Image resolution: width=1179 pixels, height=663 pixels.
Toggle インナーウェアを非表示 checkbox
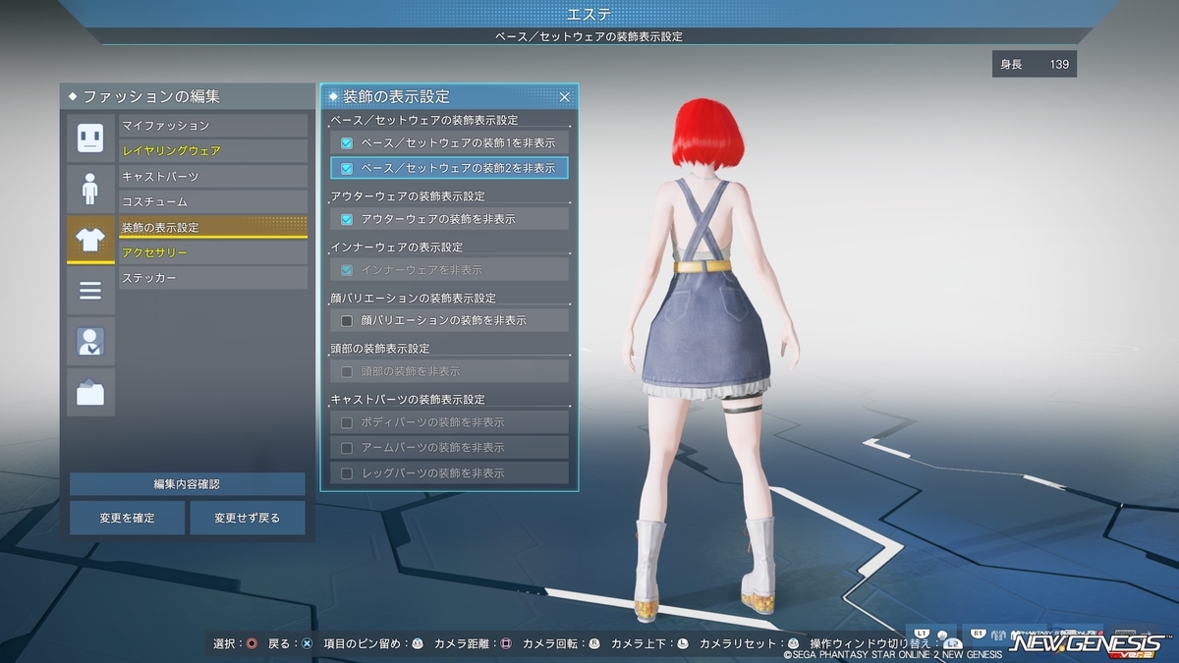[x=346, y=269]
